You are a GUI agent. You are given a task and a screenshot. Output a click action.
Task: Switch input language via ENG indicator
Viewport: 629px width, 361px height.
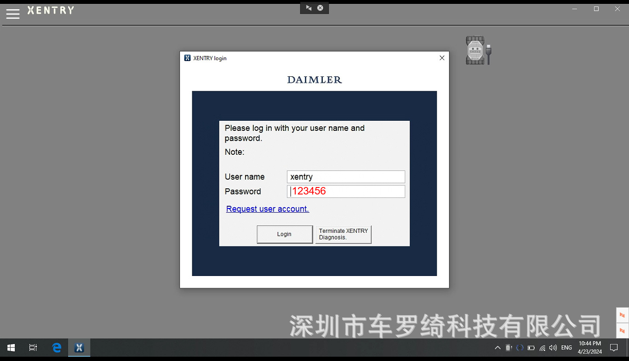point(567,348)
